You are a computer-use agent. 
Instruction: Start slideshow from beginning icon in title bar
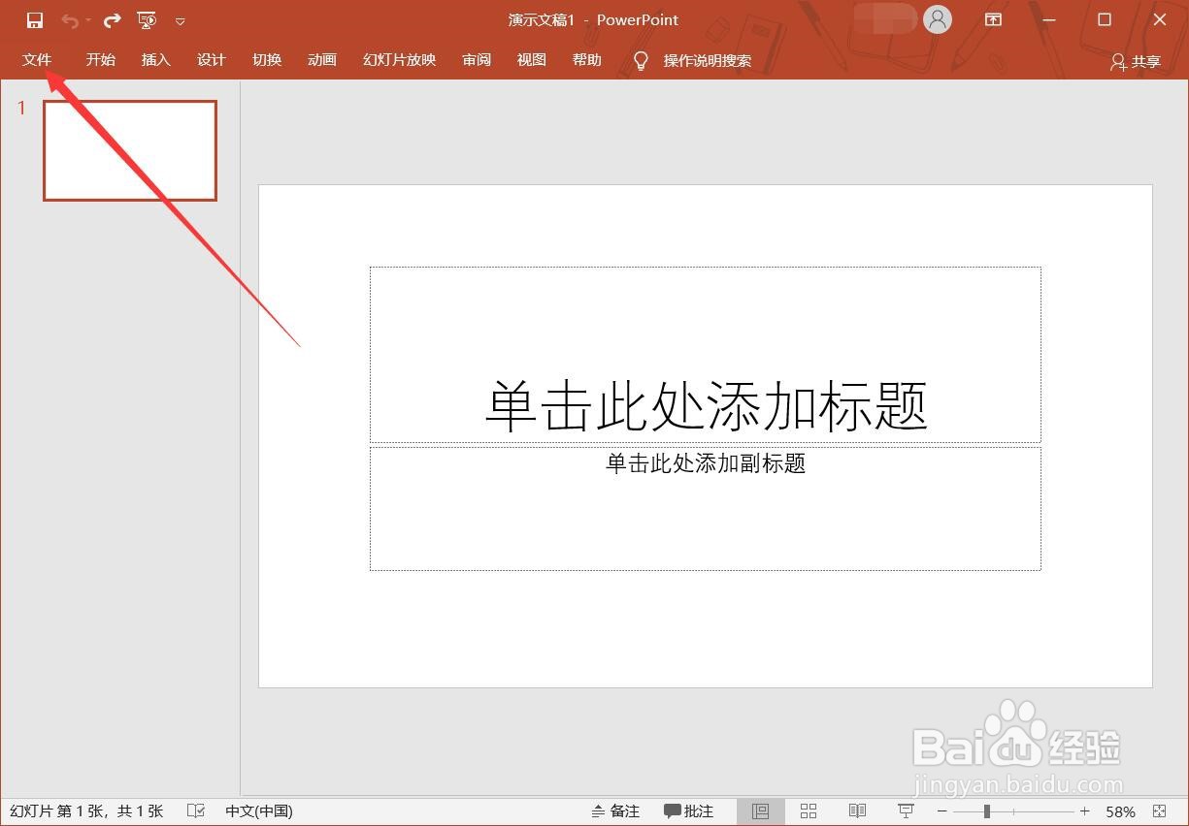(x=148, y=20)
